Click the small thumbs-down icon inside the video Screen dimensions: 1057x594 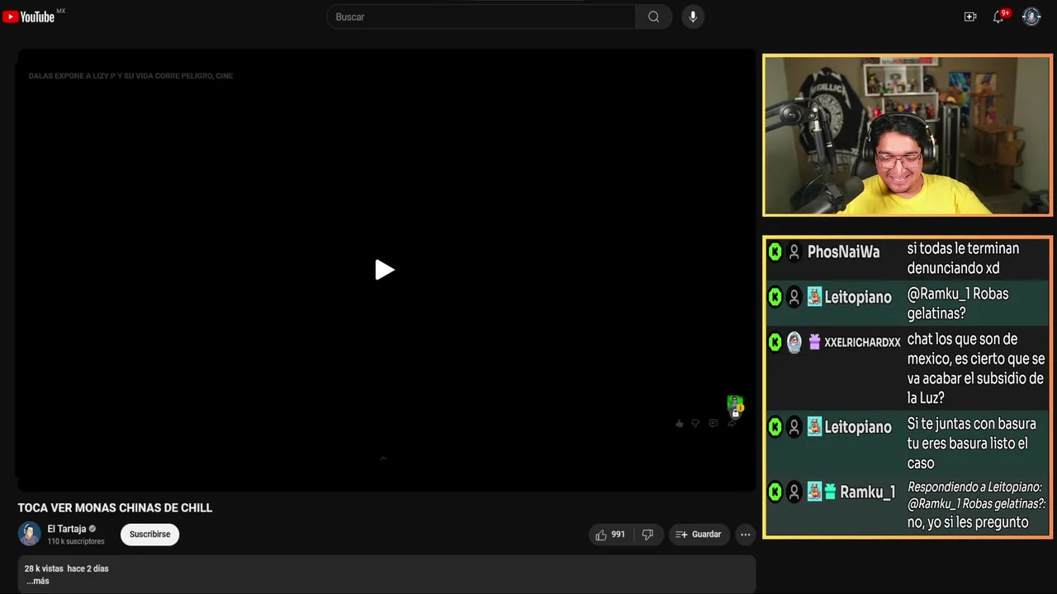(695, 423)
